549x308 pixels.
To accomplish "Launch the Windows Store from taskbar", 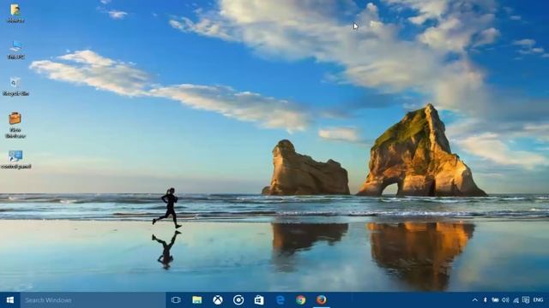I will point(259,300).
